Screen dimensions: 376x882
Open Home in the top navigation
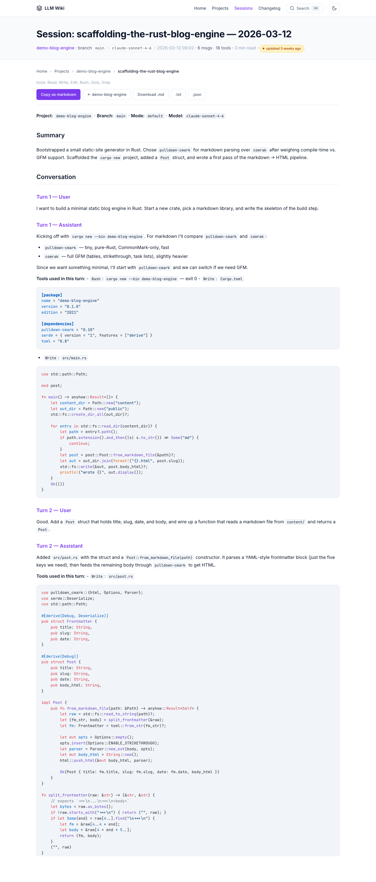pos(200,8)
